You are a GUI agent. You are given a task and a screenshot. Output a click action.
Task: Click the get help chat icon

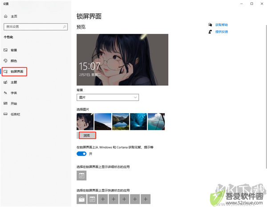tap(210, 25)
